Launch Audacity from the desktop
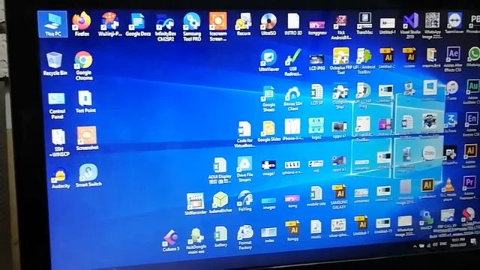 tap(60, 178)
